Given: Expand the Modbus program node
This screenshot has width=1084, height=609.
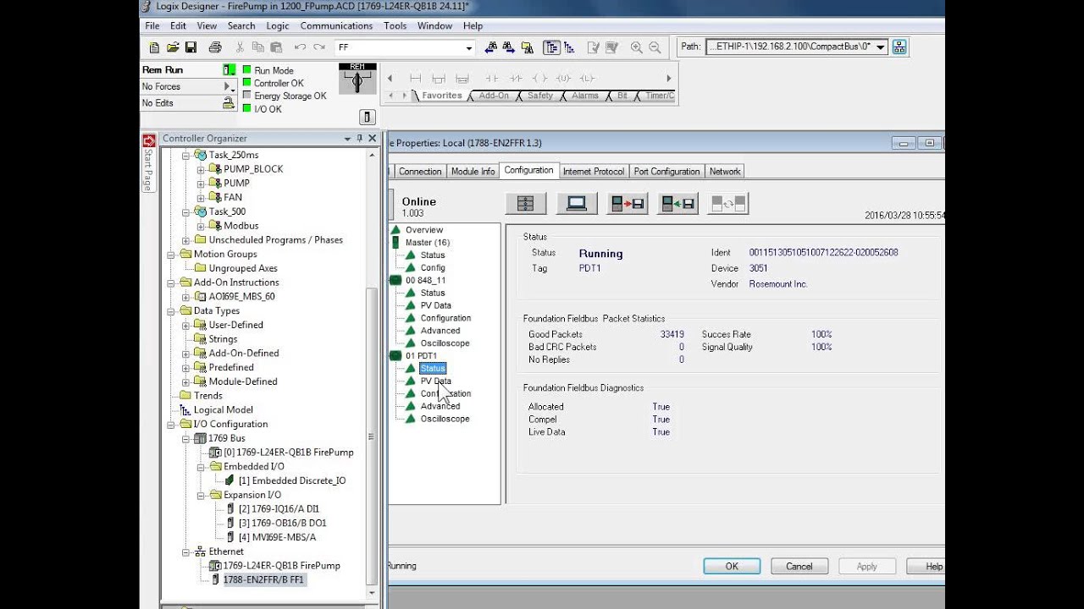Looking at the screenshot, I should [x=201, y=226].
